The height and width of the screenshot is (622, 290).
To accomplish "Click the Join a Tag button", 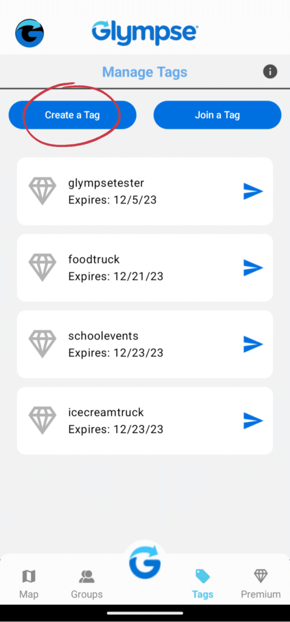I will [x=217, y=115].
